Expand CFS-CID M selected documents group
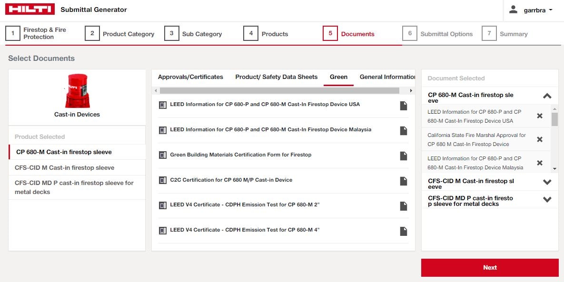Viewport: 564px width, 282px height. tap(547, 182)
